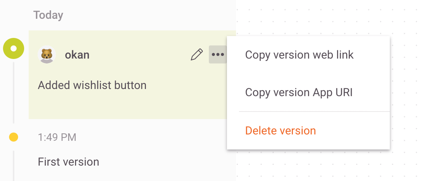The height and width of the screenshot is (181, 423).
Task: Click the okan username label
Action: click(77, 55)
